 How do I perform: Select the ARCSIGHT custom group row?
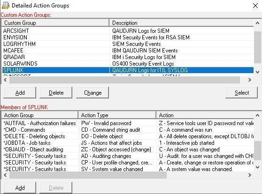(x=128, y=30)
